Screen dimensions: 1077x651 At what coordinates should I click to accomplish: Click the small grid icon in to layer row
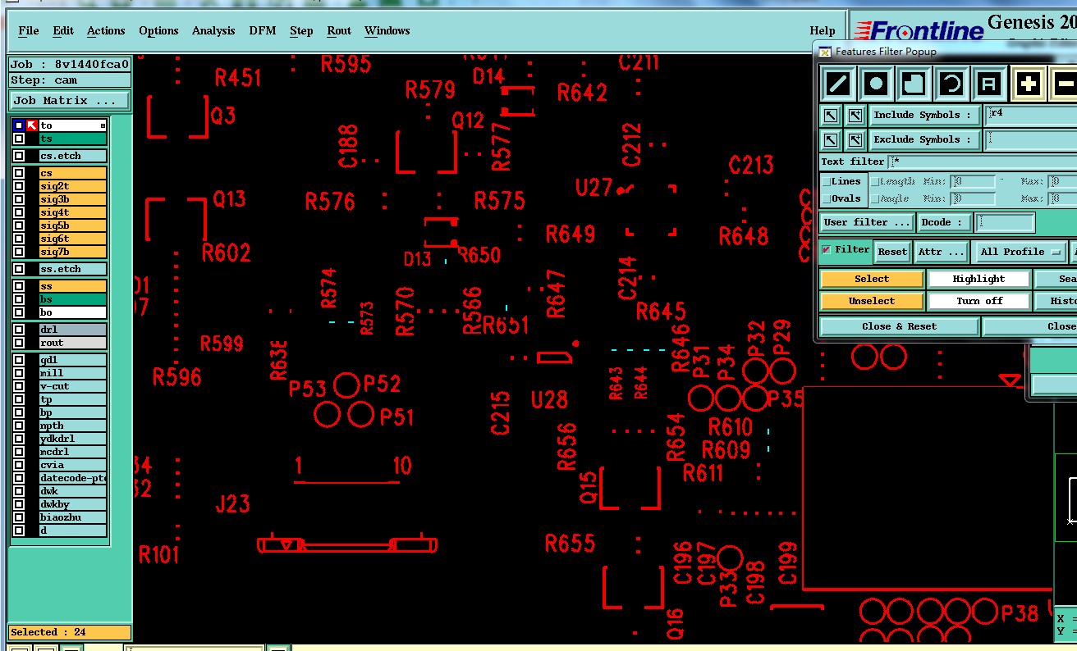103,125
